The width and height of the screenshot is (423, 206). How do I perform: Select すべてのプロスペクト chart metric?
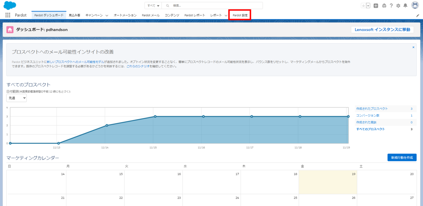(370, 129)
